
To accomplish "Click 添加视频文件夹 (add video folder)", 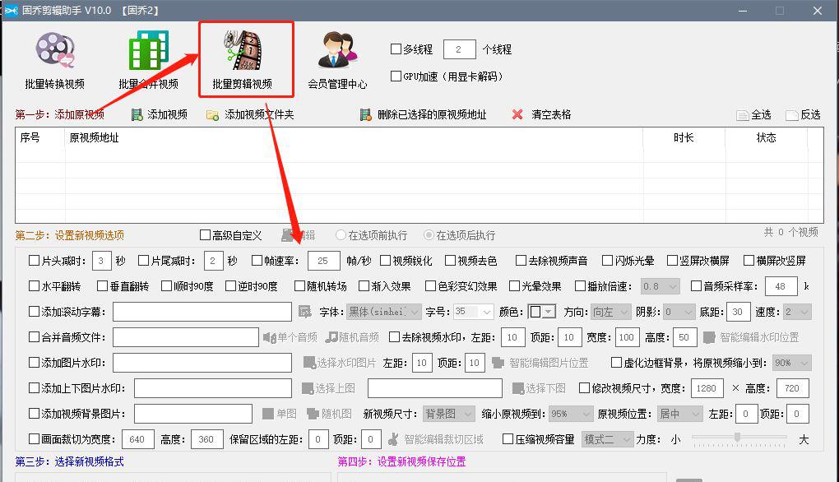I will tap(212, 114).
